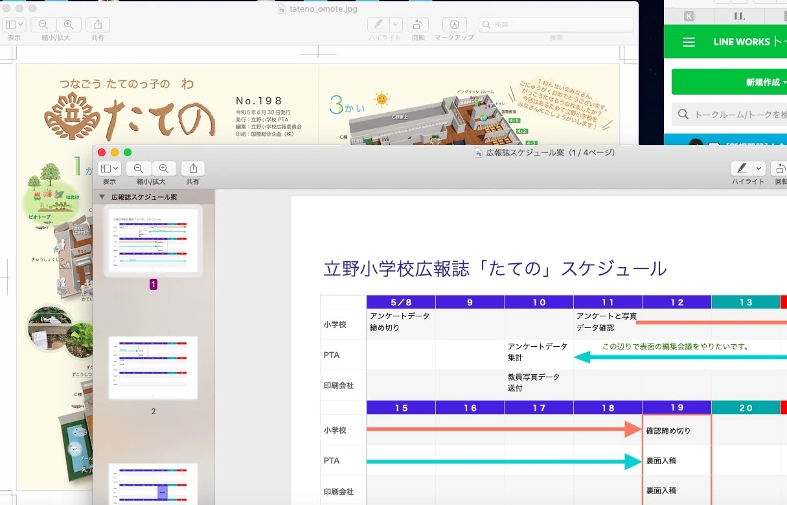
Task: Click the date header 20
Action: (746, 408)
